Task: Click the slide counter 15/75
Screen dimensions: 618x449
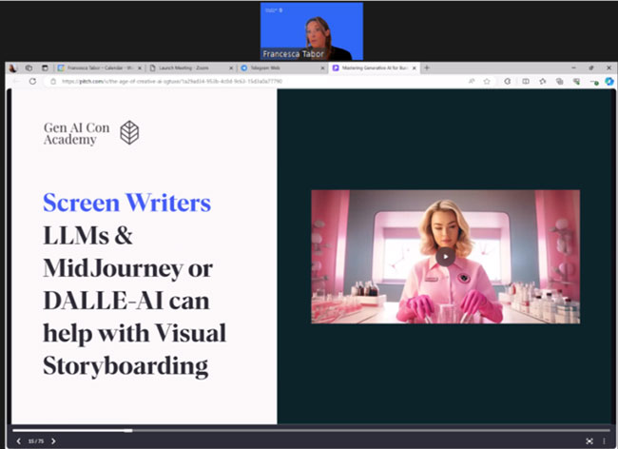Action: (35, 441)
